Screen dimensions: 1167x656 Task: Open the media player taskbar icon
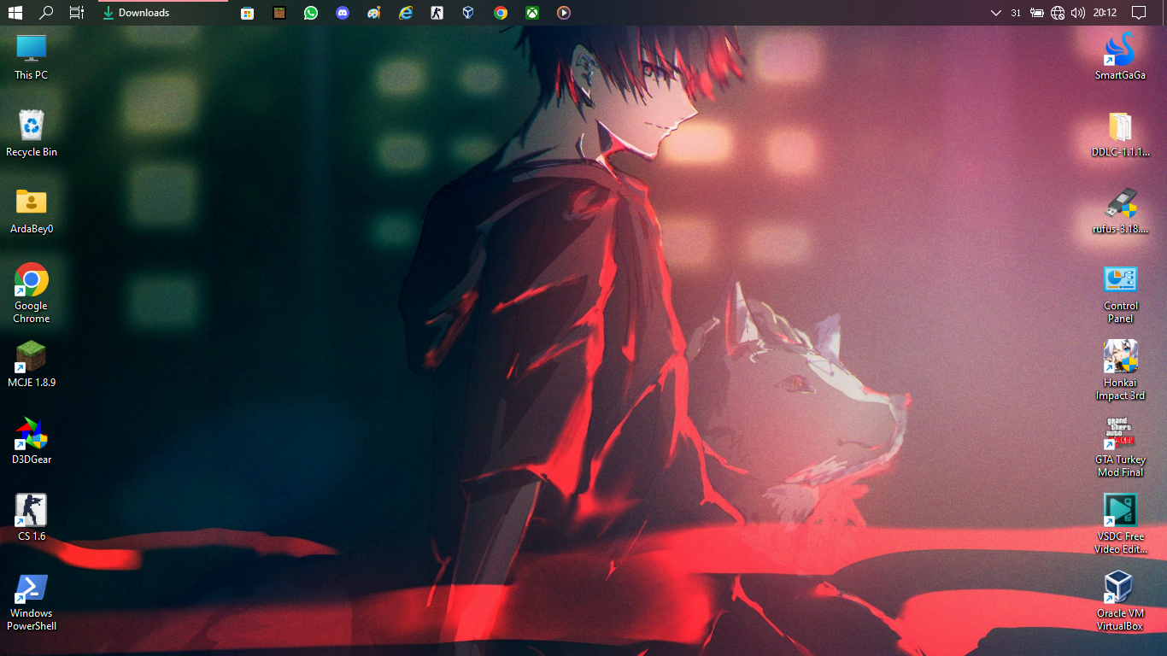click(x=563, y=13)
